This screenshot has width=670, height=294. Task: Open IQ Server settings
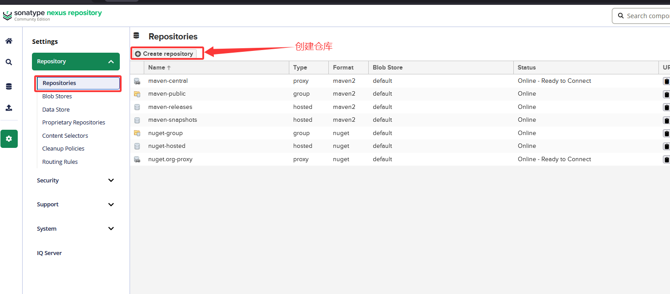pyautogui.click(x=49, y=253)
